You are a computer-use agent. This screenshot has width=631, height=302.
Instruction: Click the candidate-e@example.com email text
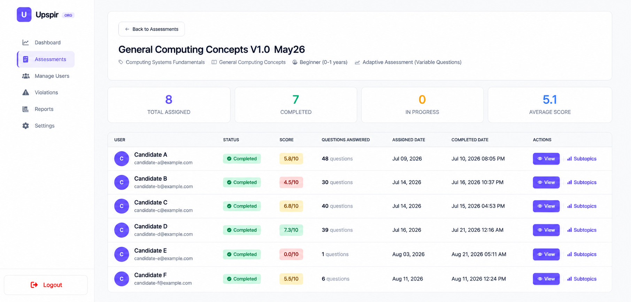pos(163,259)
